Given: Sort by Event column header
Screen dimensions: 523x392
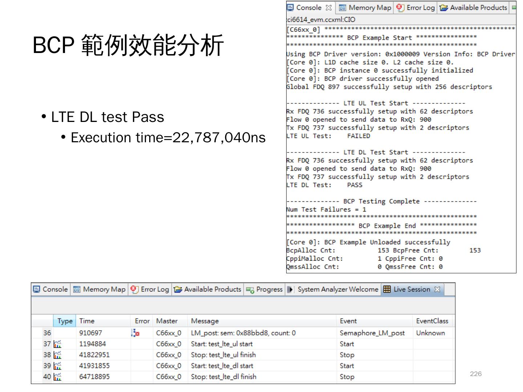Looking at the screenshot, I should pyautogui.click(x=375, y=321).
